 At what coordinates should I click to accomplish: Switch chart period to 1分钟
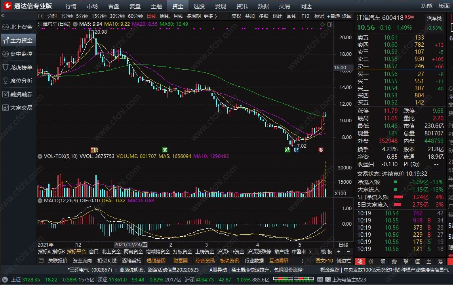(67, 16)
